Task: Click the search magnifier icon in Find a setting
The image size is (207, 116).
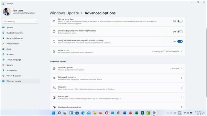Action: [x=36, y=21]
